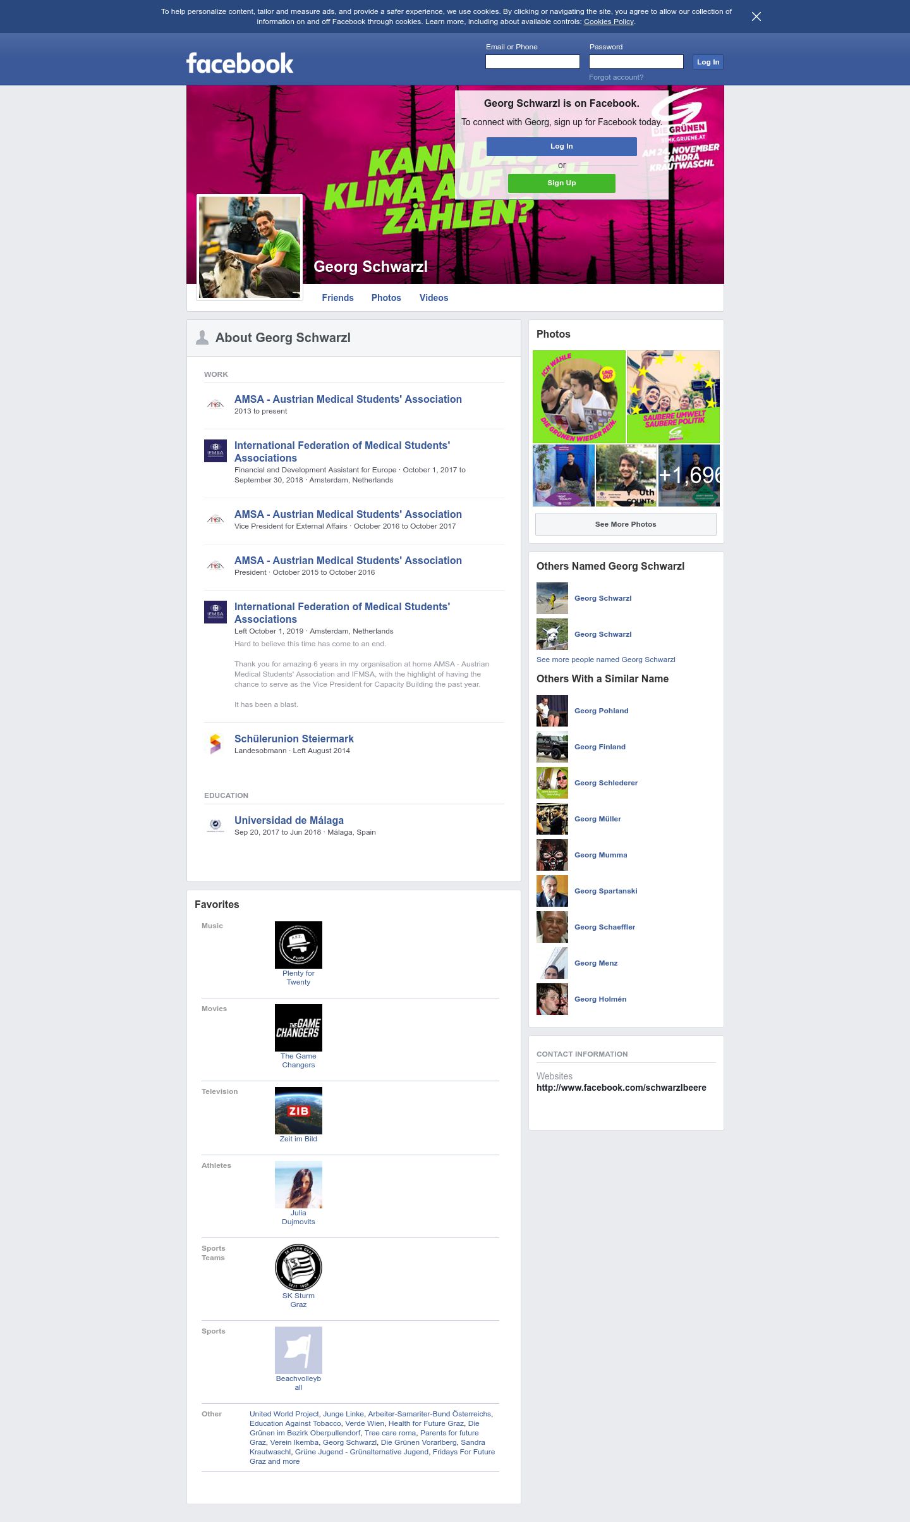Image resolution: width=910 pixels, height=1522 pixels.
Task: Open the Cookies Policy link
Action: (608, 21)
